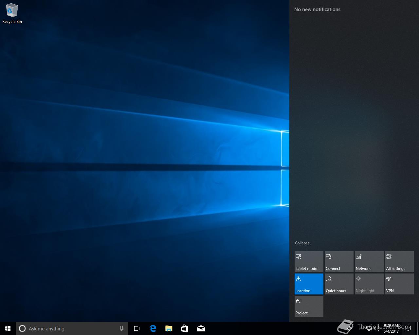Open the Network quick action tile
Viewport: 419px width, 335px height.
[x=369, y=262]
